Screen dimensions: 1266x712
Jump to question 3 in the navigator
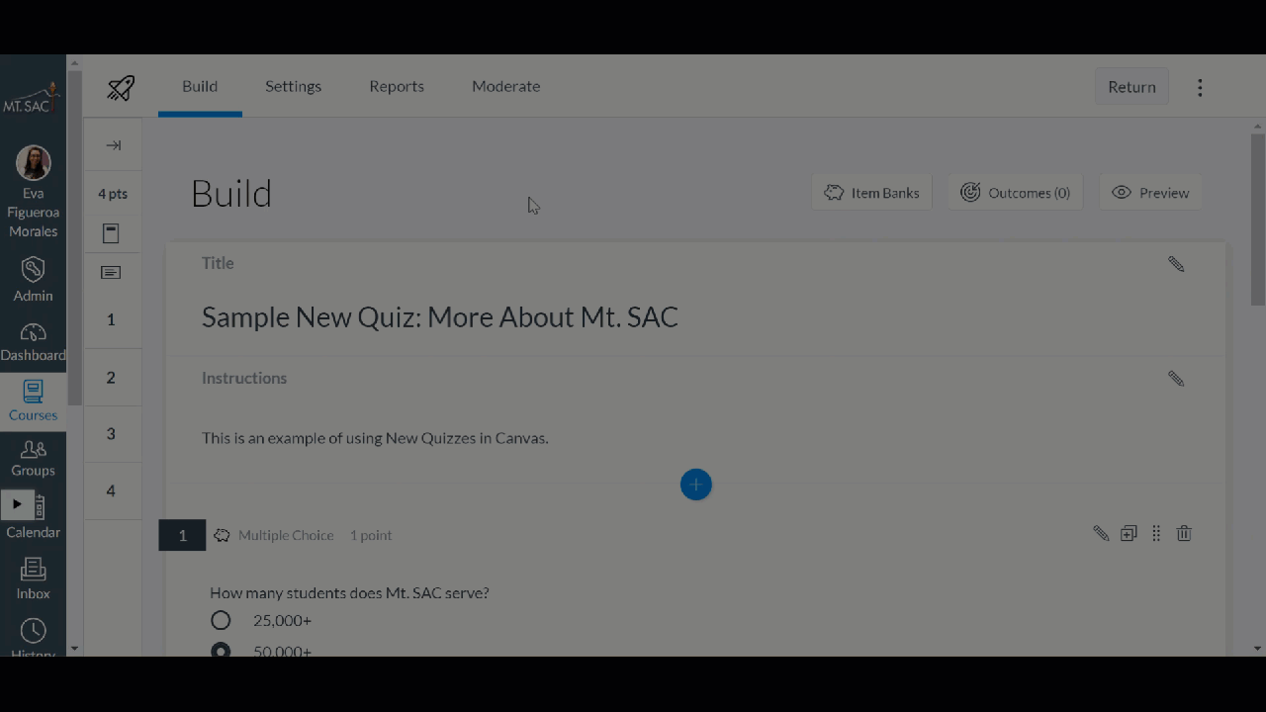[x=111, y=433]
